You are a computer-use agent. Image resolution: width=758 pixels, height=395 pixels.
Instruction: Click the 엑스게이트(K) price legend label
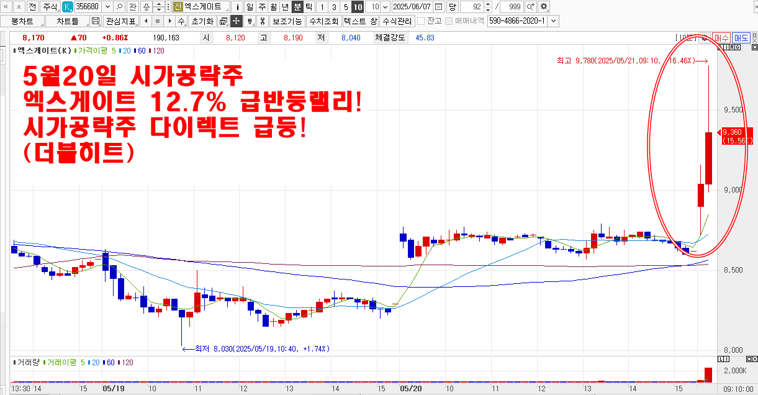pyautogui.click(x=44, y=50)
